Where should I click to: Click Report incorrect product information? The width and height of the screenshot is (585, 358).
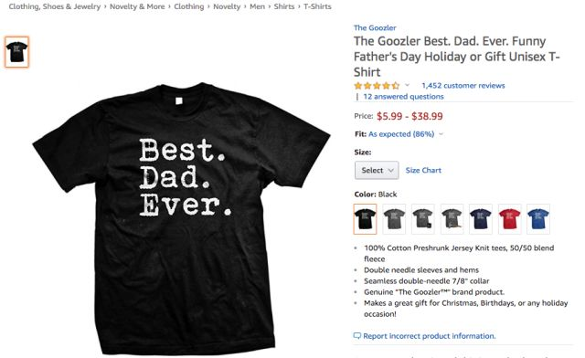[429, 336]
